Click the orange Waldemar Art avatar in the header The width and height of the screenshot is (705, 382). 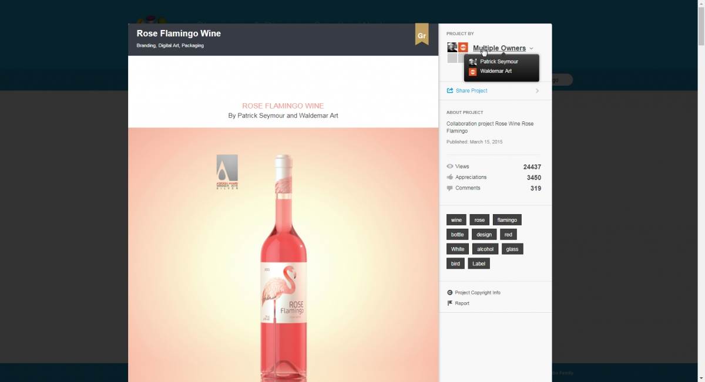pos(463,48)
